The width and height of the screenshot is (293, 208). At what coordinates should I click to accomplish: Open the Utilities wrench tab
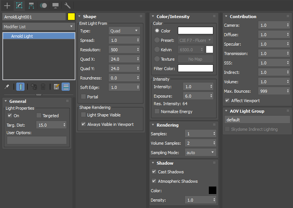(x=68, y=6)
